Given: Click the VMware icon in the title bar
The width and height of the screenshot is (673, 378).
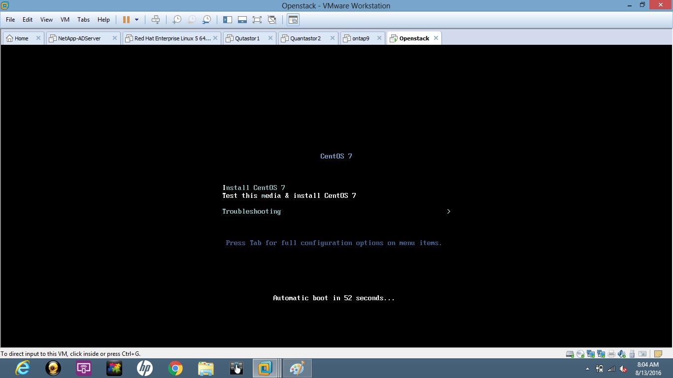Looking at the screenshot, I should click(5, 5).
